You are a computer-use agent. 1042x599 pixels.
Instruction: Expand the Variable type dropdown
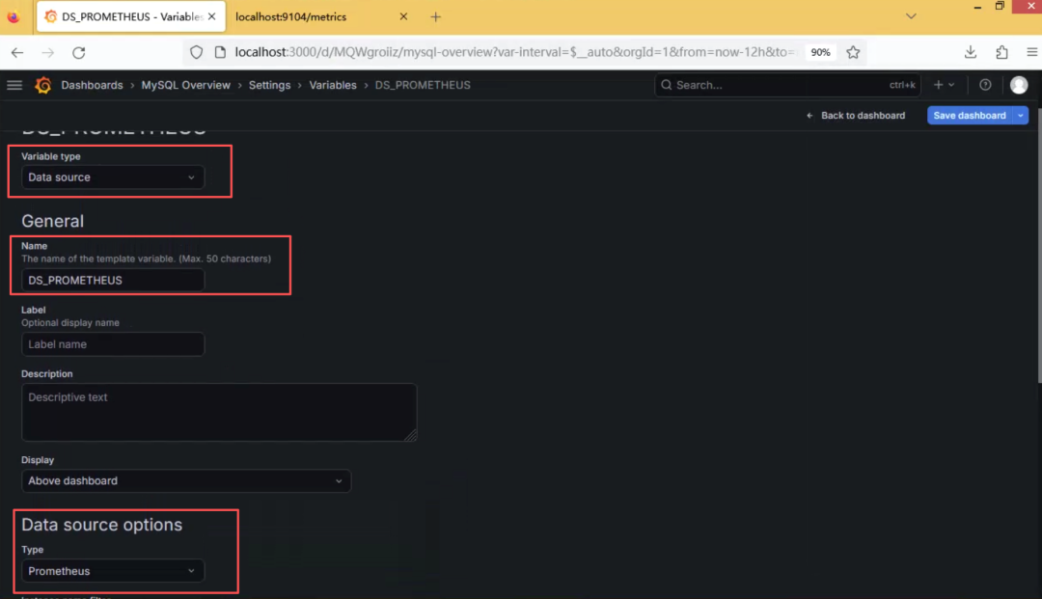coord(113,177)
